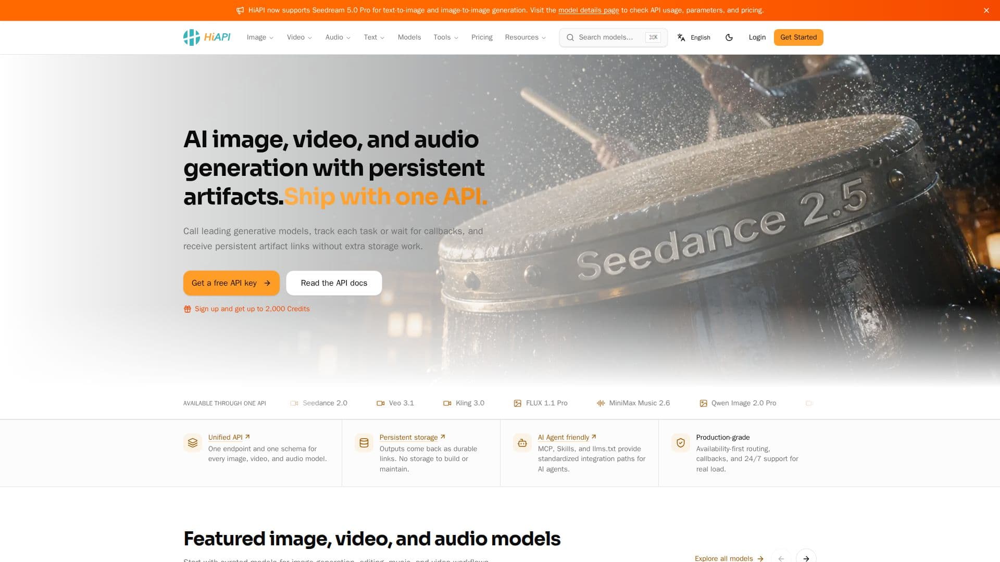1000x562 pixels.
Task: Click the waveform icon beside MiniMax Music
Action: pyautogui.click(x=601, y=403)
